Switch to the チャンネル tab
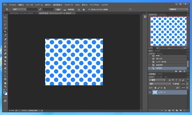Viewport: 192px width, 115px height. 159,77
